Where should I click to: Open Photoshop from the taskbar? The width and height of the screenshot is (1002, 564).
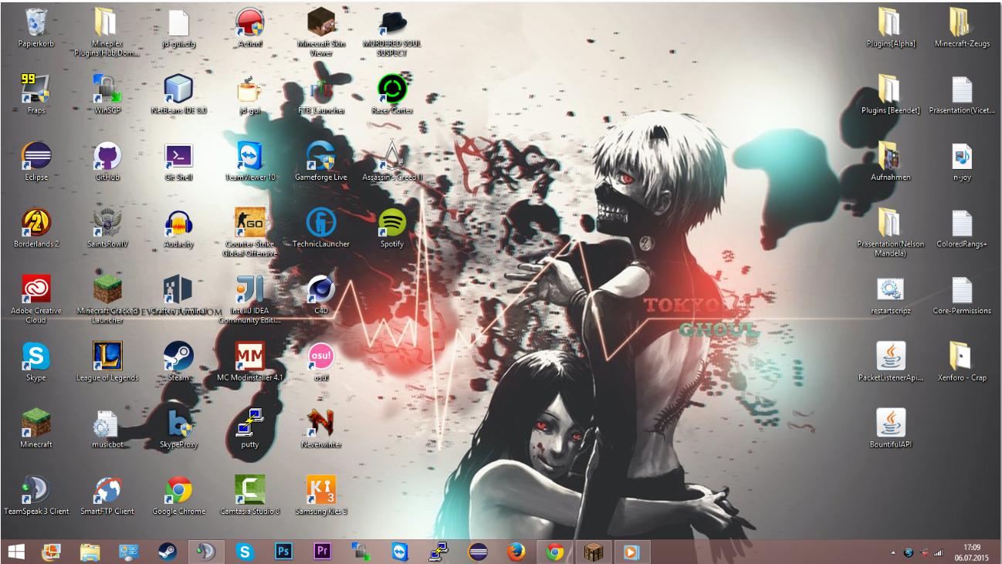[284, 552]
